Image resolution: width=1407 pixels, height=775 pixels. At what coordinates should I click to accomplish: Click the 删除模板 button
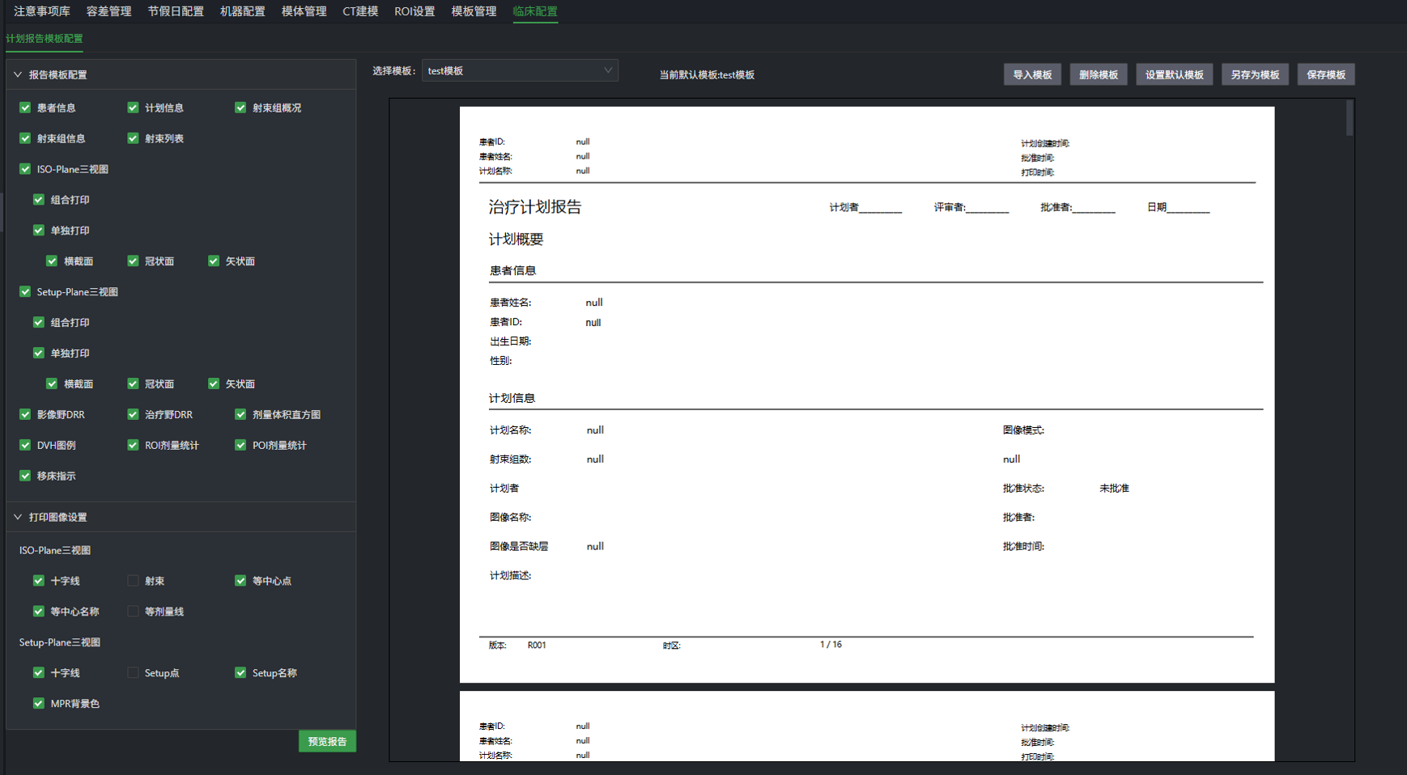point(1099,74)
